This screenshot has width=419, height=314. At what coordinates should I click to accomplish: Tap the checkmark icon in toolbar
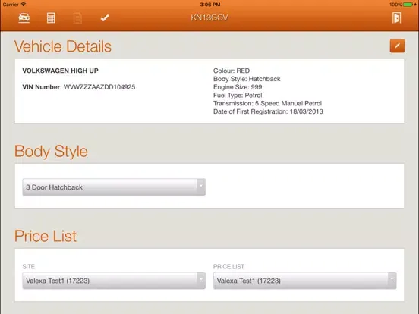105,18
